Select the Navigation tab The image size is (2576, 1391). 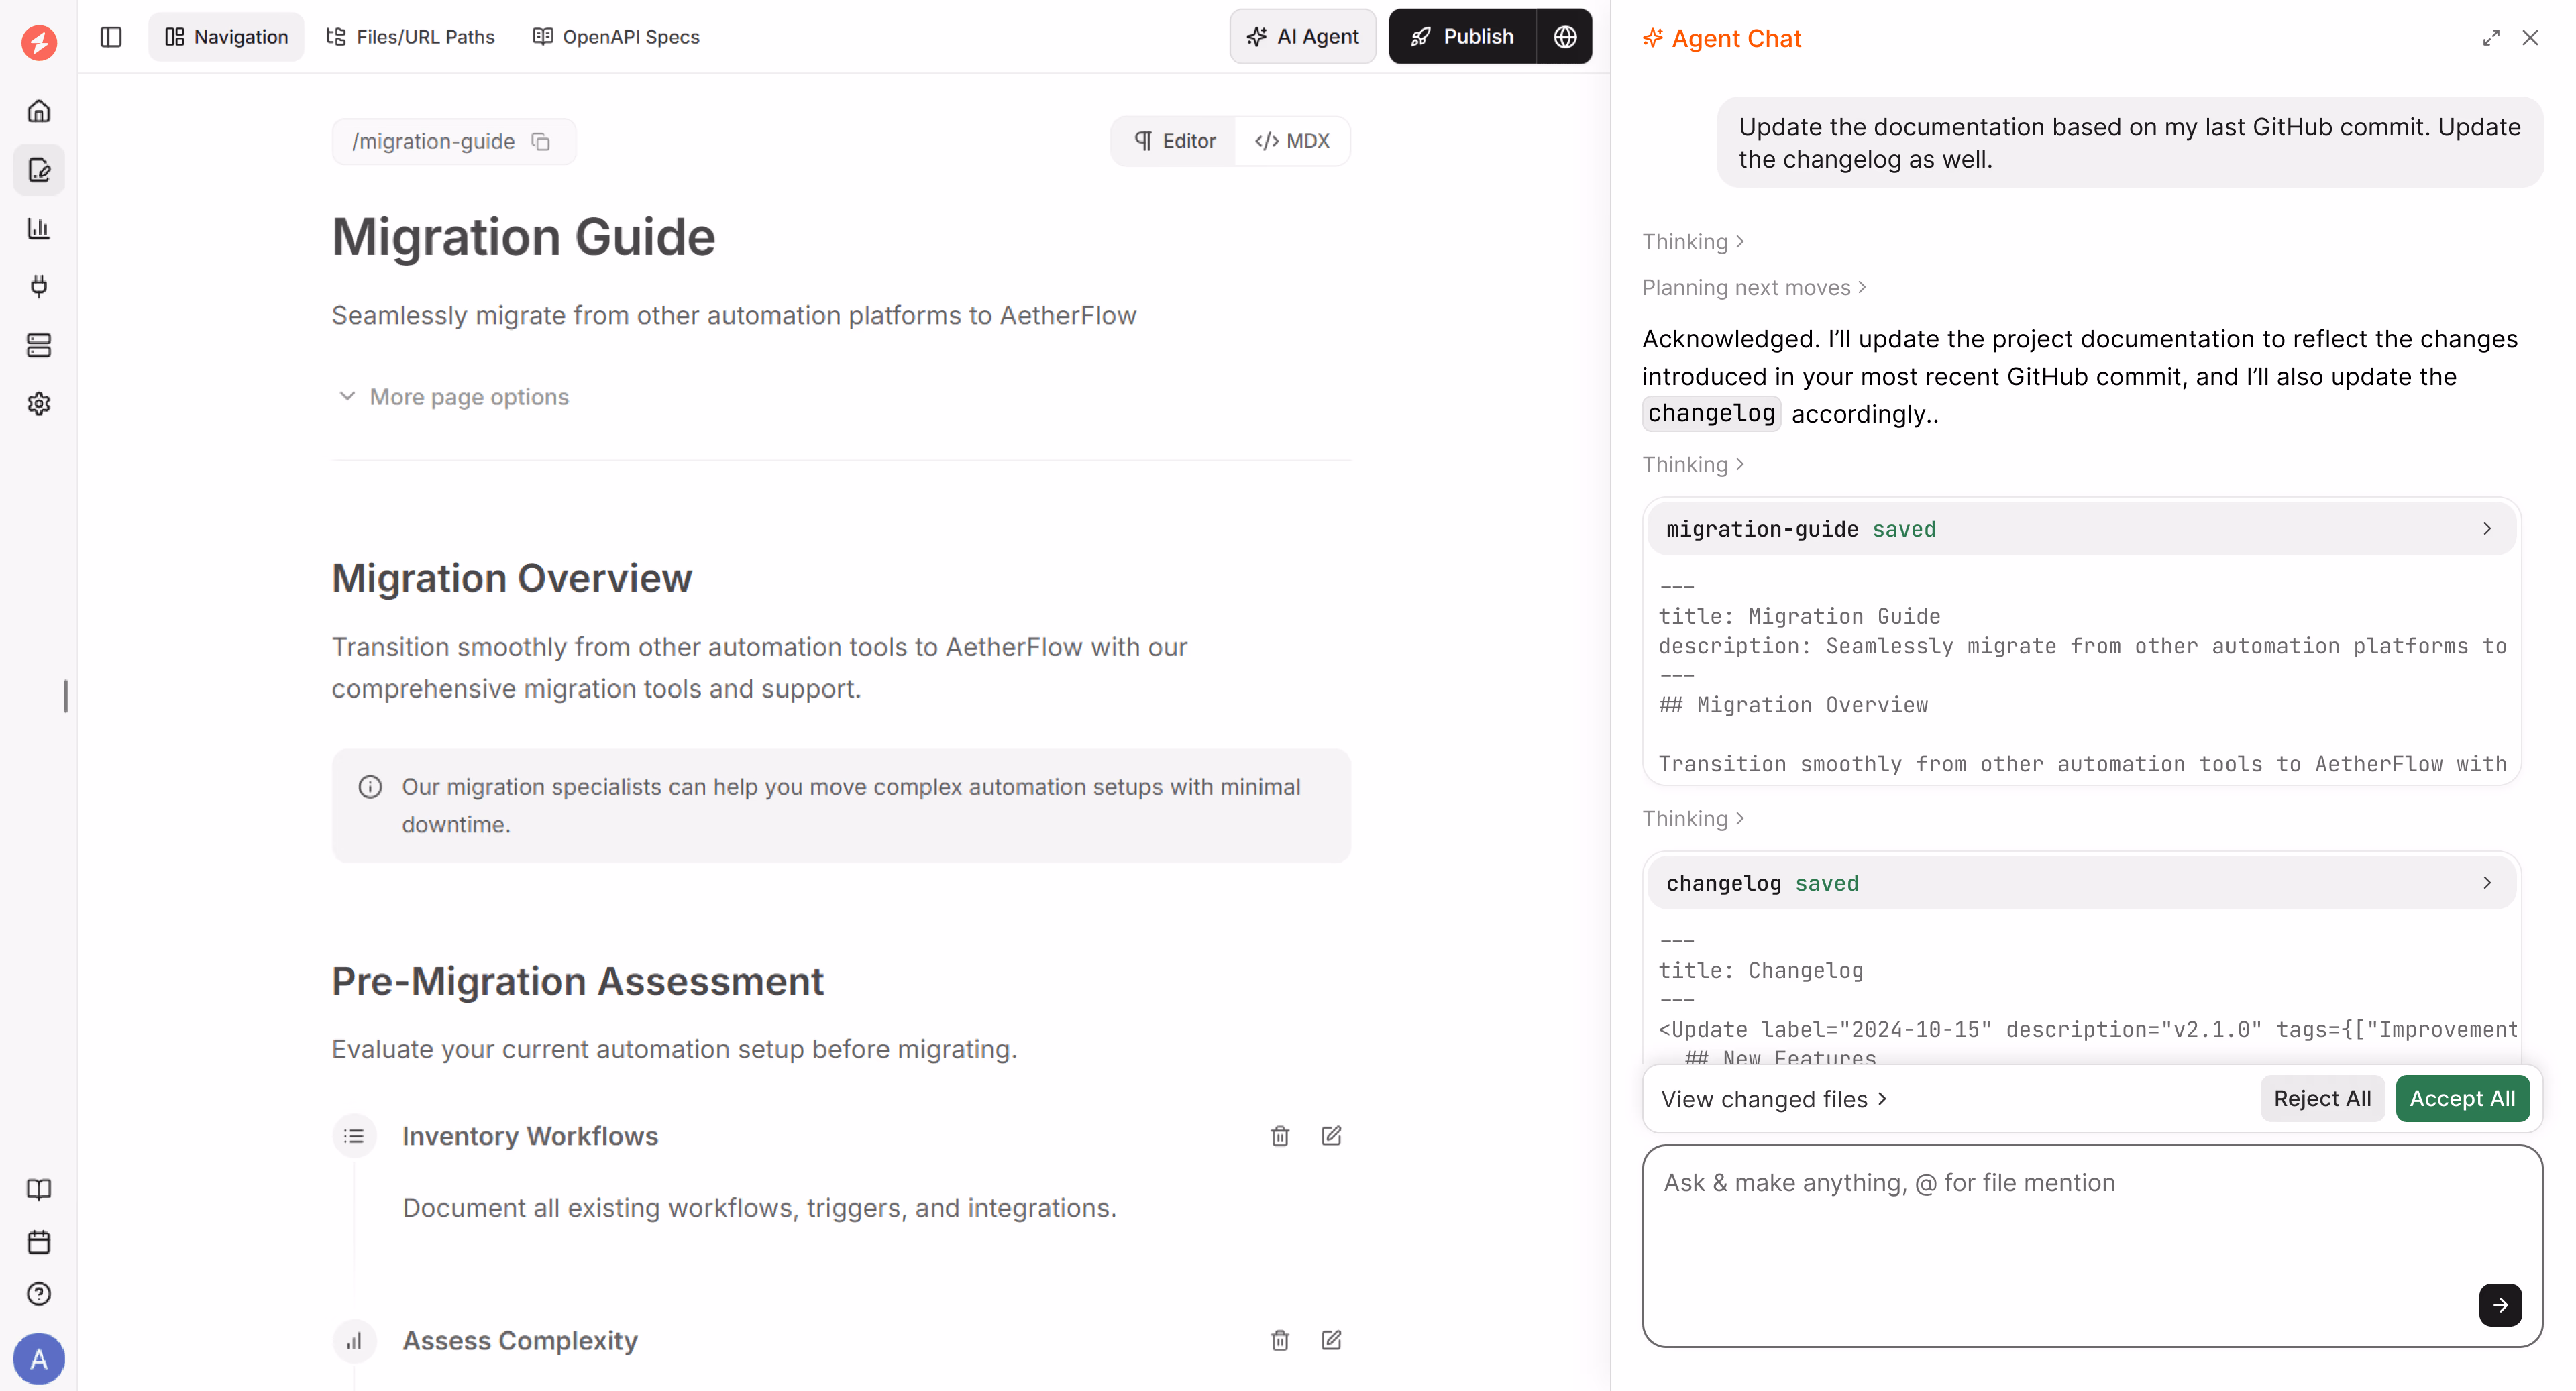(226, 37)
